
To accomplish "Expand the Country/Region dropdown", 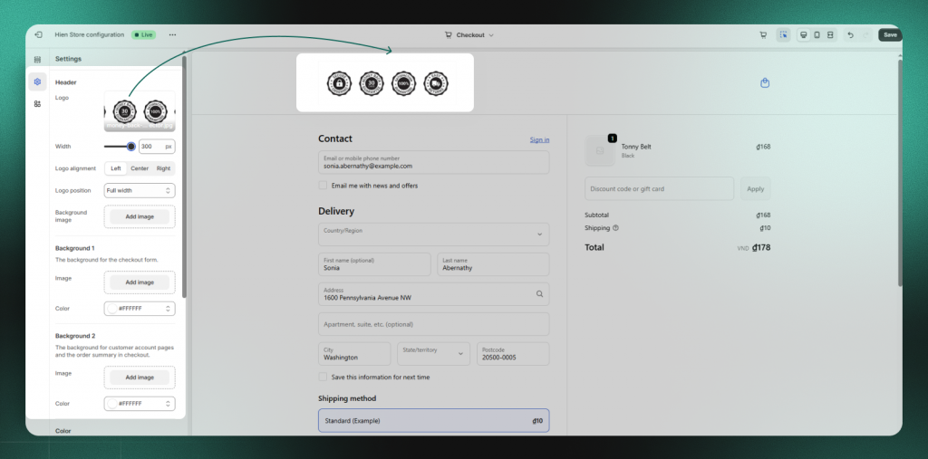I will (x=433, y=234).
